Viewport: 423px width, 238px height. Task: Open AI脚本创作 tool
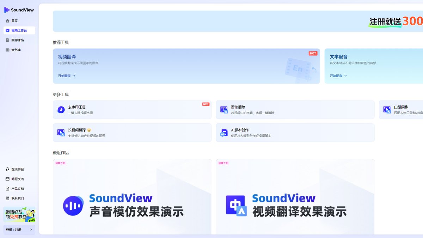click(x=295, y=133)
